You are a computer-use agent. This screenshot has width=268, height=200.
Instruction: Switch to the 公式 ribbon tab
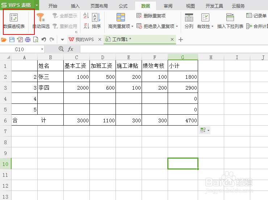(x=123, y=6)
